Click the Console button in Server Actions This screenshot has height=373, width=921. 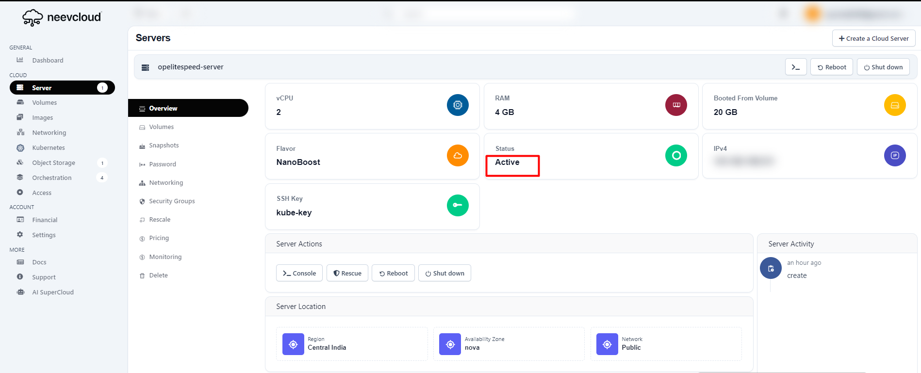299,273
